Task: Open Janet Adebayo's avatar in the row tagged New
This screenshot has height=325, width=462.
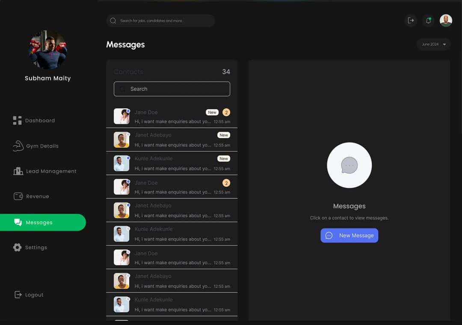Action: (121, 140)
